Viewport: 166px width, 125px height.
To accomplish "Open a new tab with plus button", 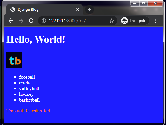I will point(90,10).
